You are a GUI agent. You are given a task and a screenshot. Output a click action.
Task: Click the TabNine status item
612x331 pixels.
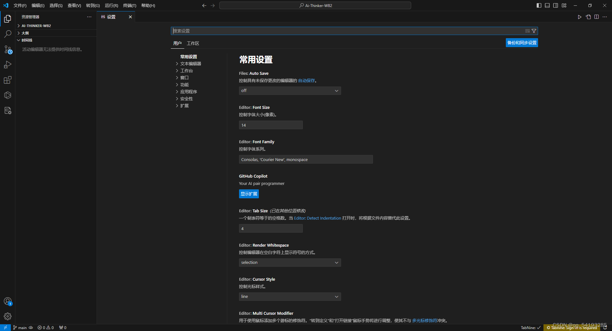coord(531,327)
